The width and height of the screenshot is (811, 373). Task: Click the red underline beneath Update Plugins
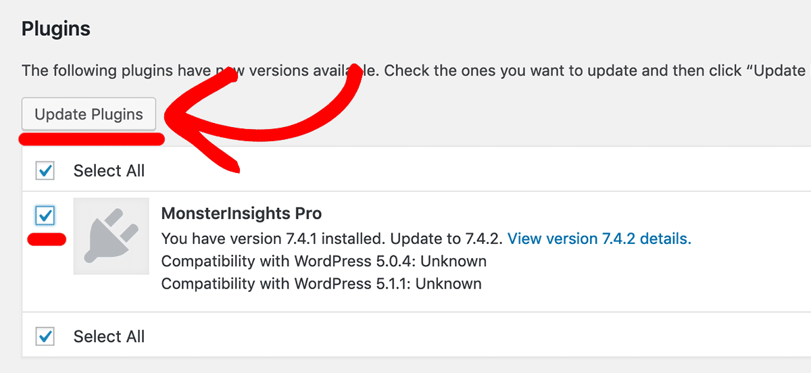[91, 140]
